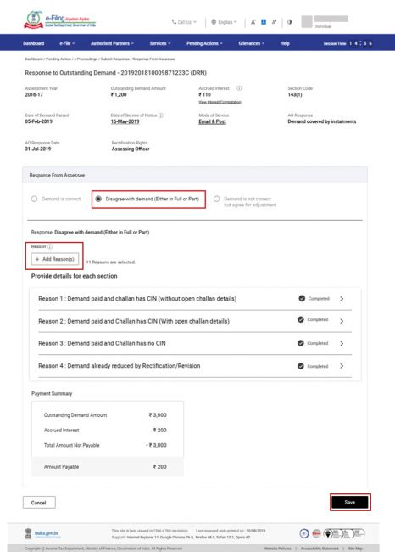Click Completed check icon for Reason 2

pos(300,319)
